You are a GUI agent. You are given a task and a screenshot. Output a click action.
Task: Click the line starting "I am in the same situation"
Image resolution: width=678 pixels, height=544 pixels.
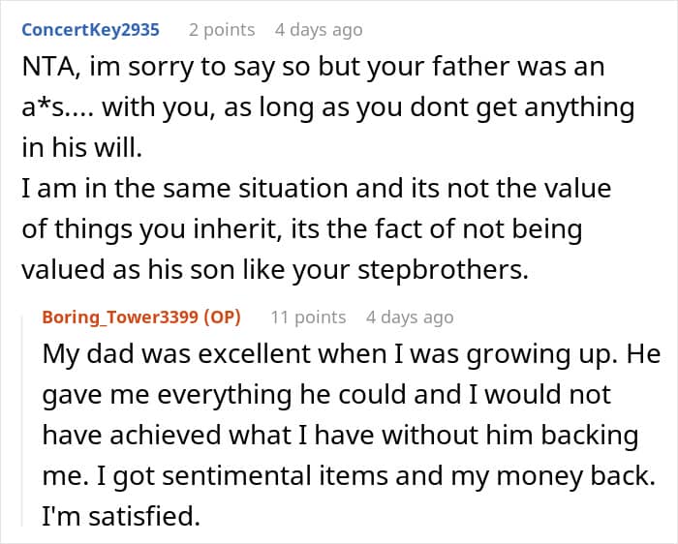click(x=316, y=190)
